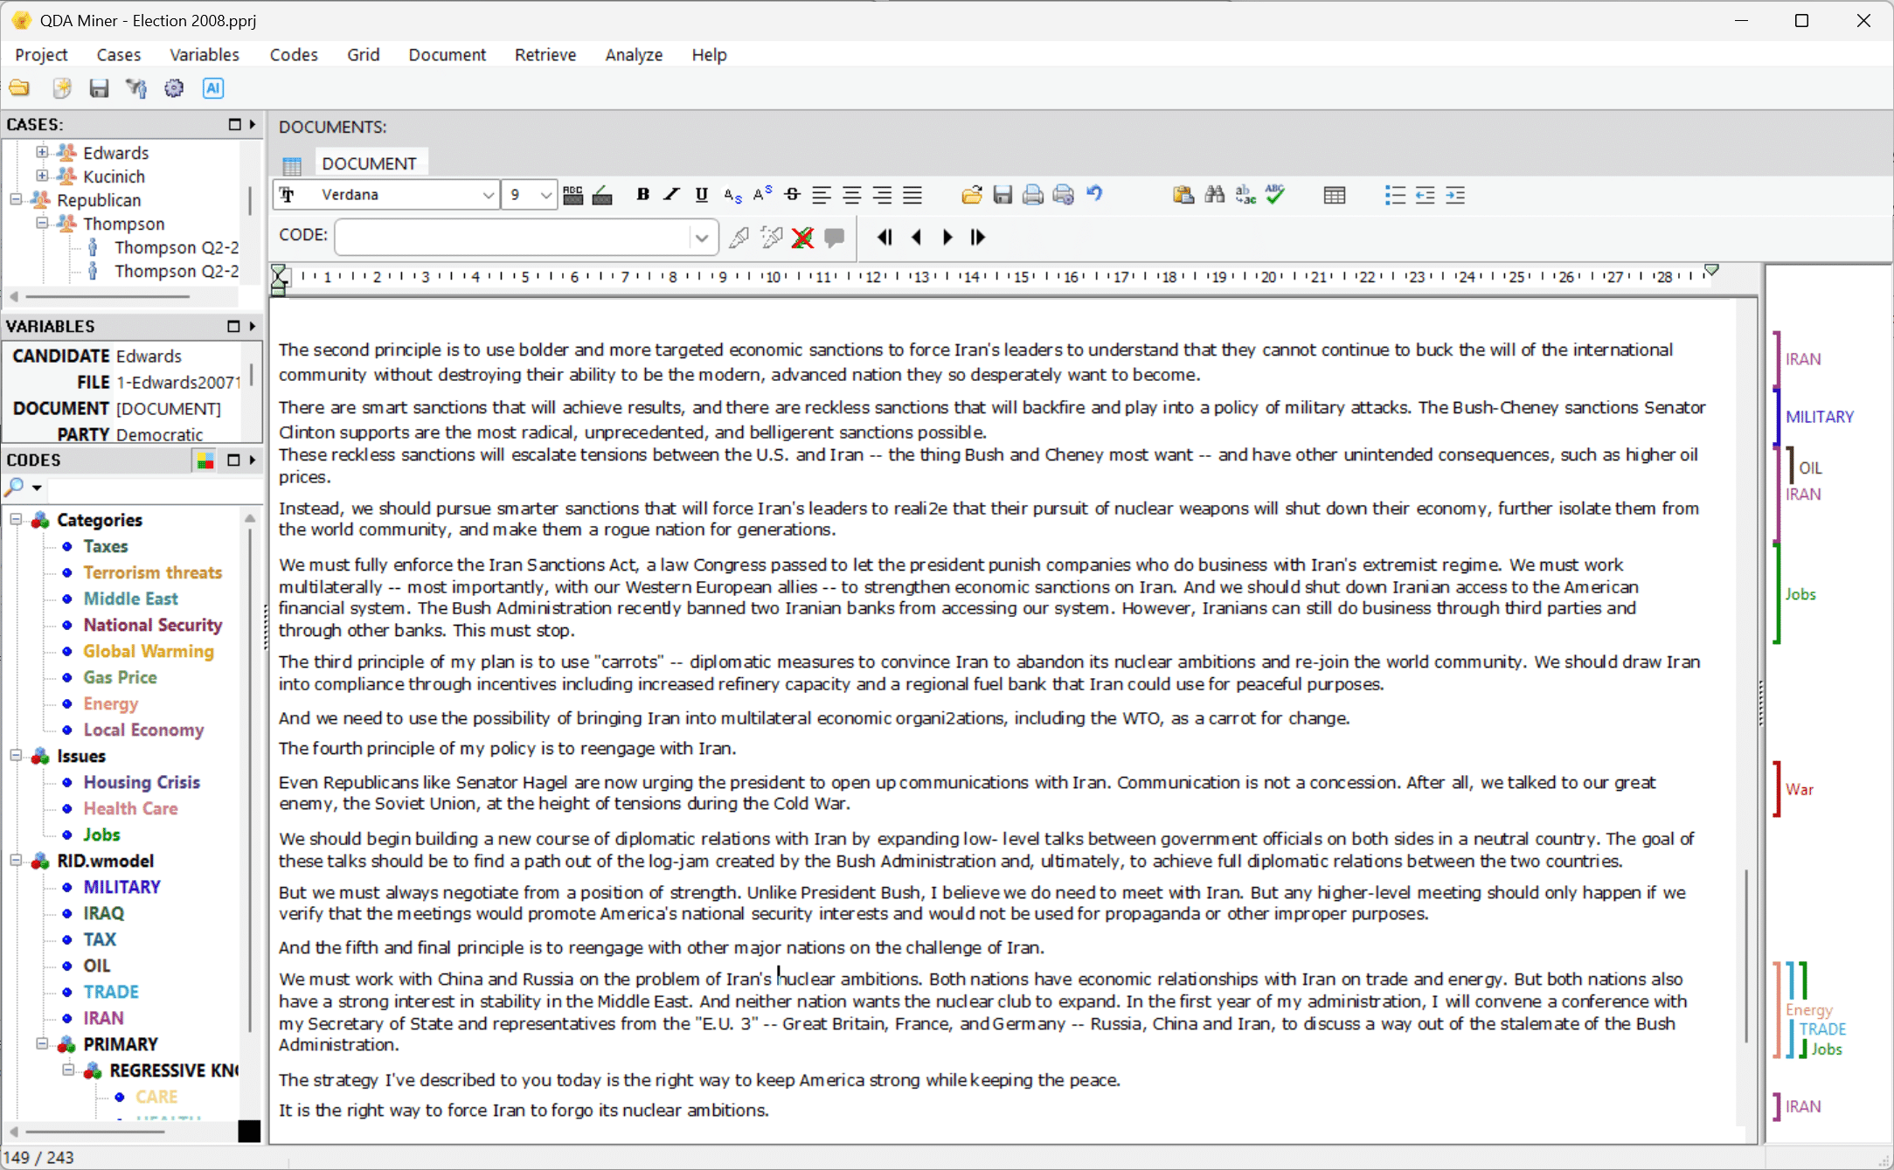Collapse the Republican node in cases tree
This screenshot has height=1170, width=1894.
16,199
